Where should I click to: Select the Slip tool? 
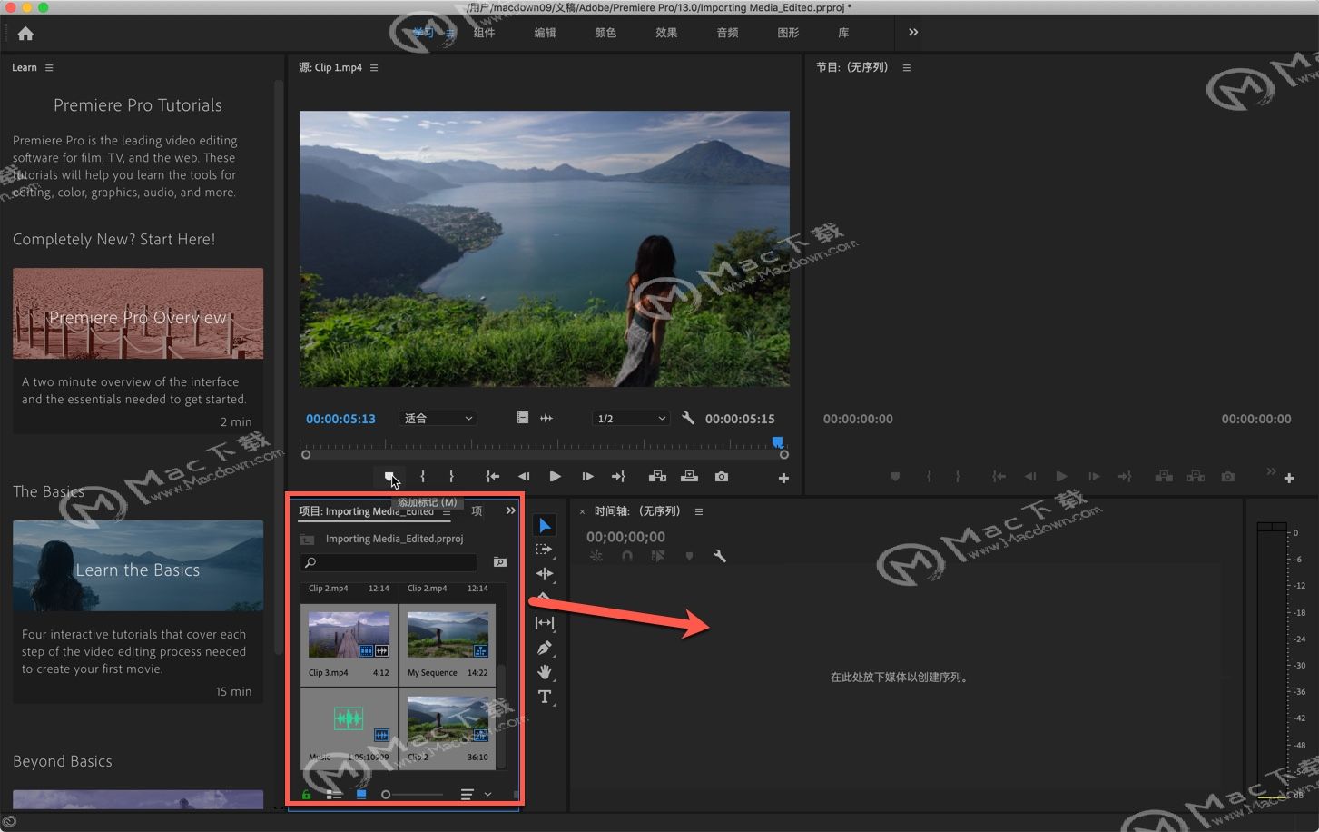[545, 623]
